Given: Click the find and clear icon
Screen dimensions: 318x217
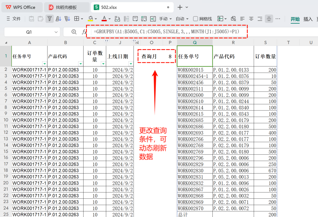Looking at the screenshot, I should [234, 19].
